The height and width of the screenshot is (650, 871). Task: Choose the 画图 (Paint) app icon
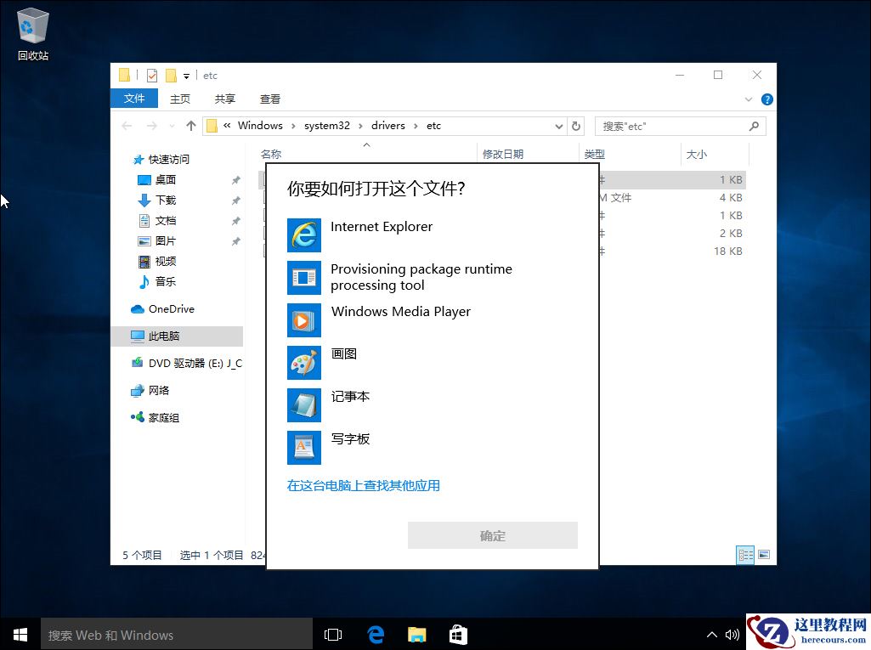tap(303, 363)
